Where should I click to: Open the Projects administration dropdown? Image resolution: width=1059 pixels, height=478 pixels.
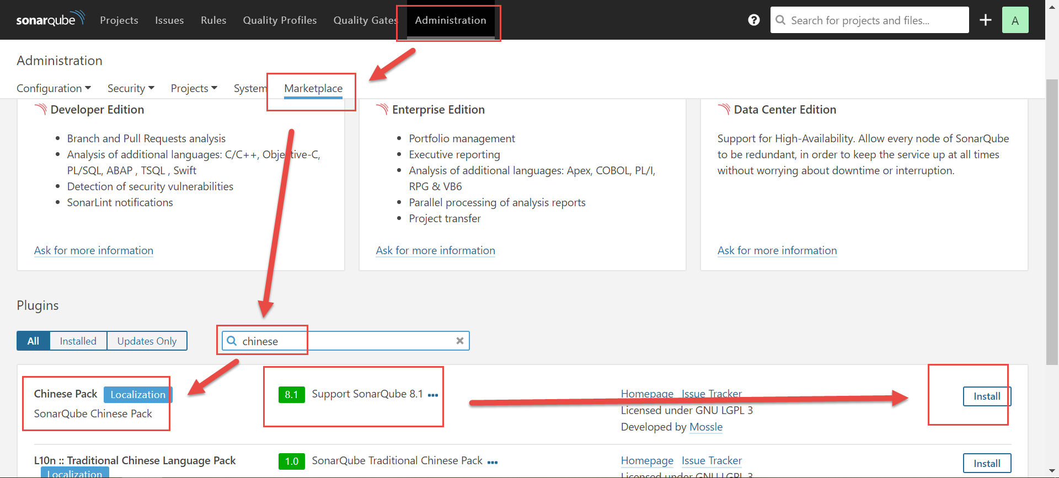(x=194, y=88)
